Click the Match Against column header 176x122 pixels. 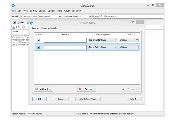[x=103, y=34]
